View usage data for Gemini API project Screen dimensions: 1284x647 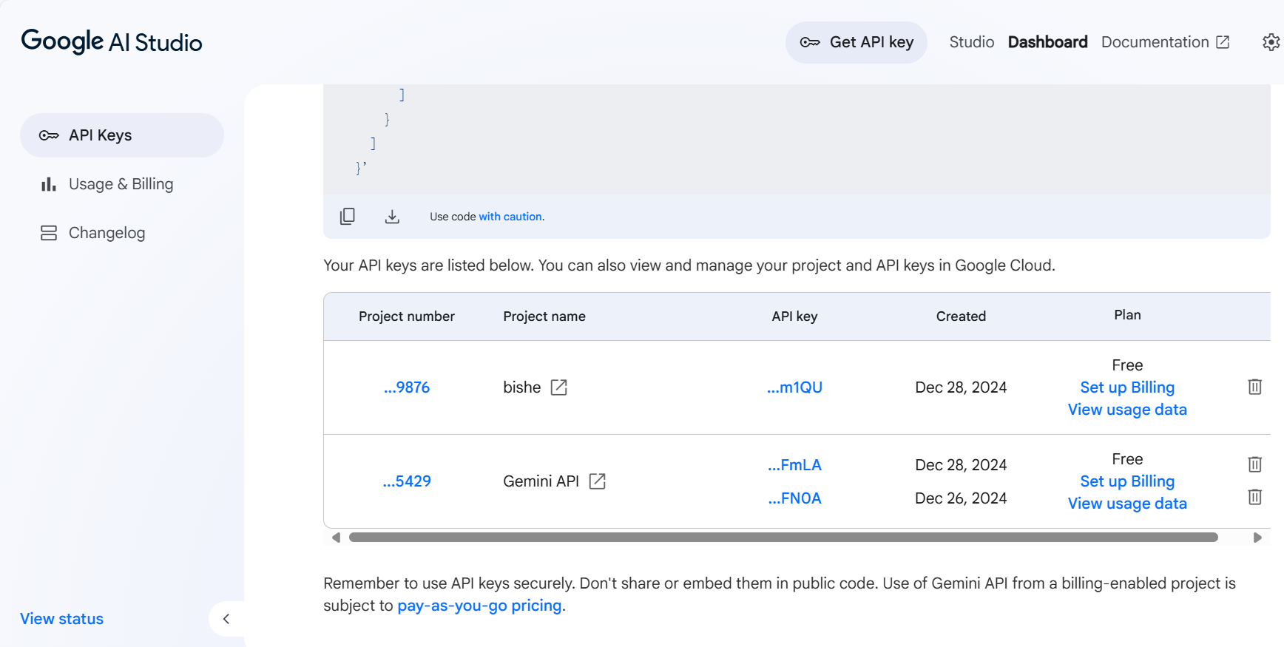tap(1127, 504)
